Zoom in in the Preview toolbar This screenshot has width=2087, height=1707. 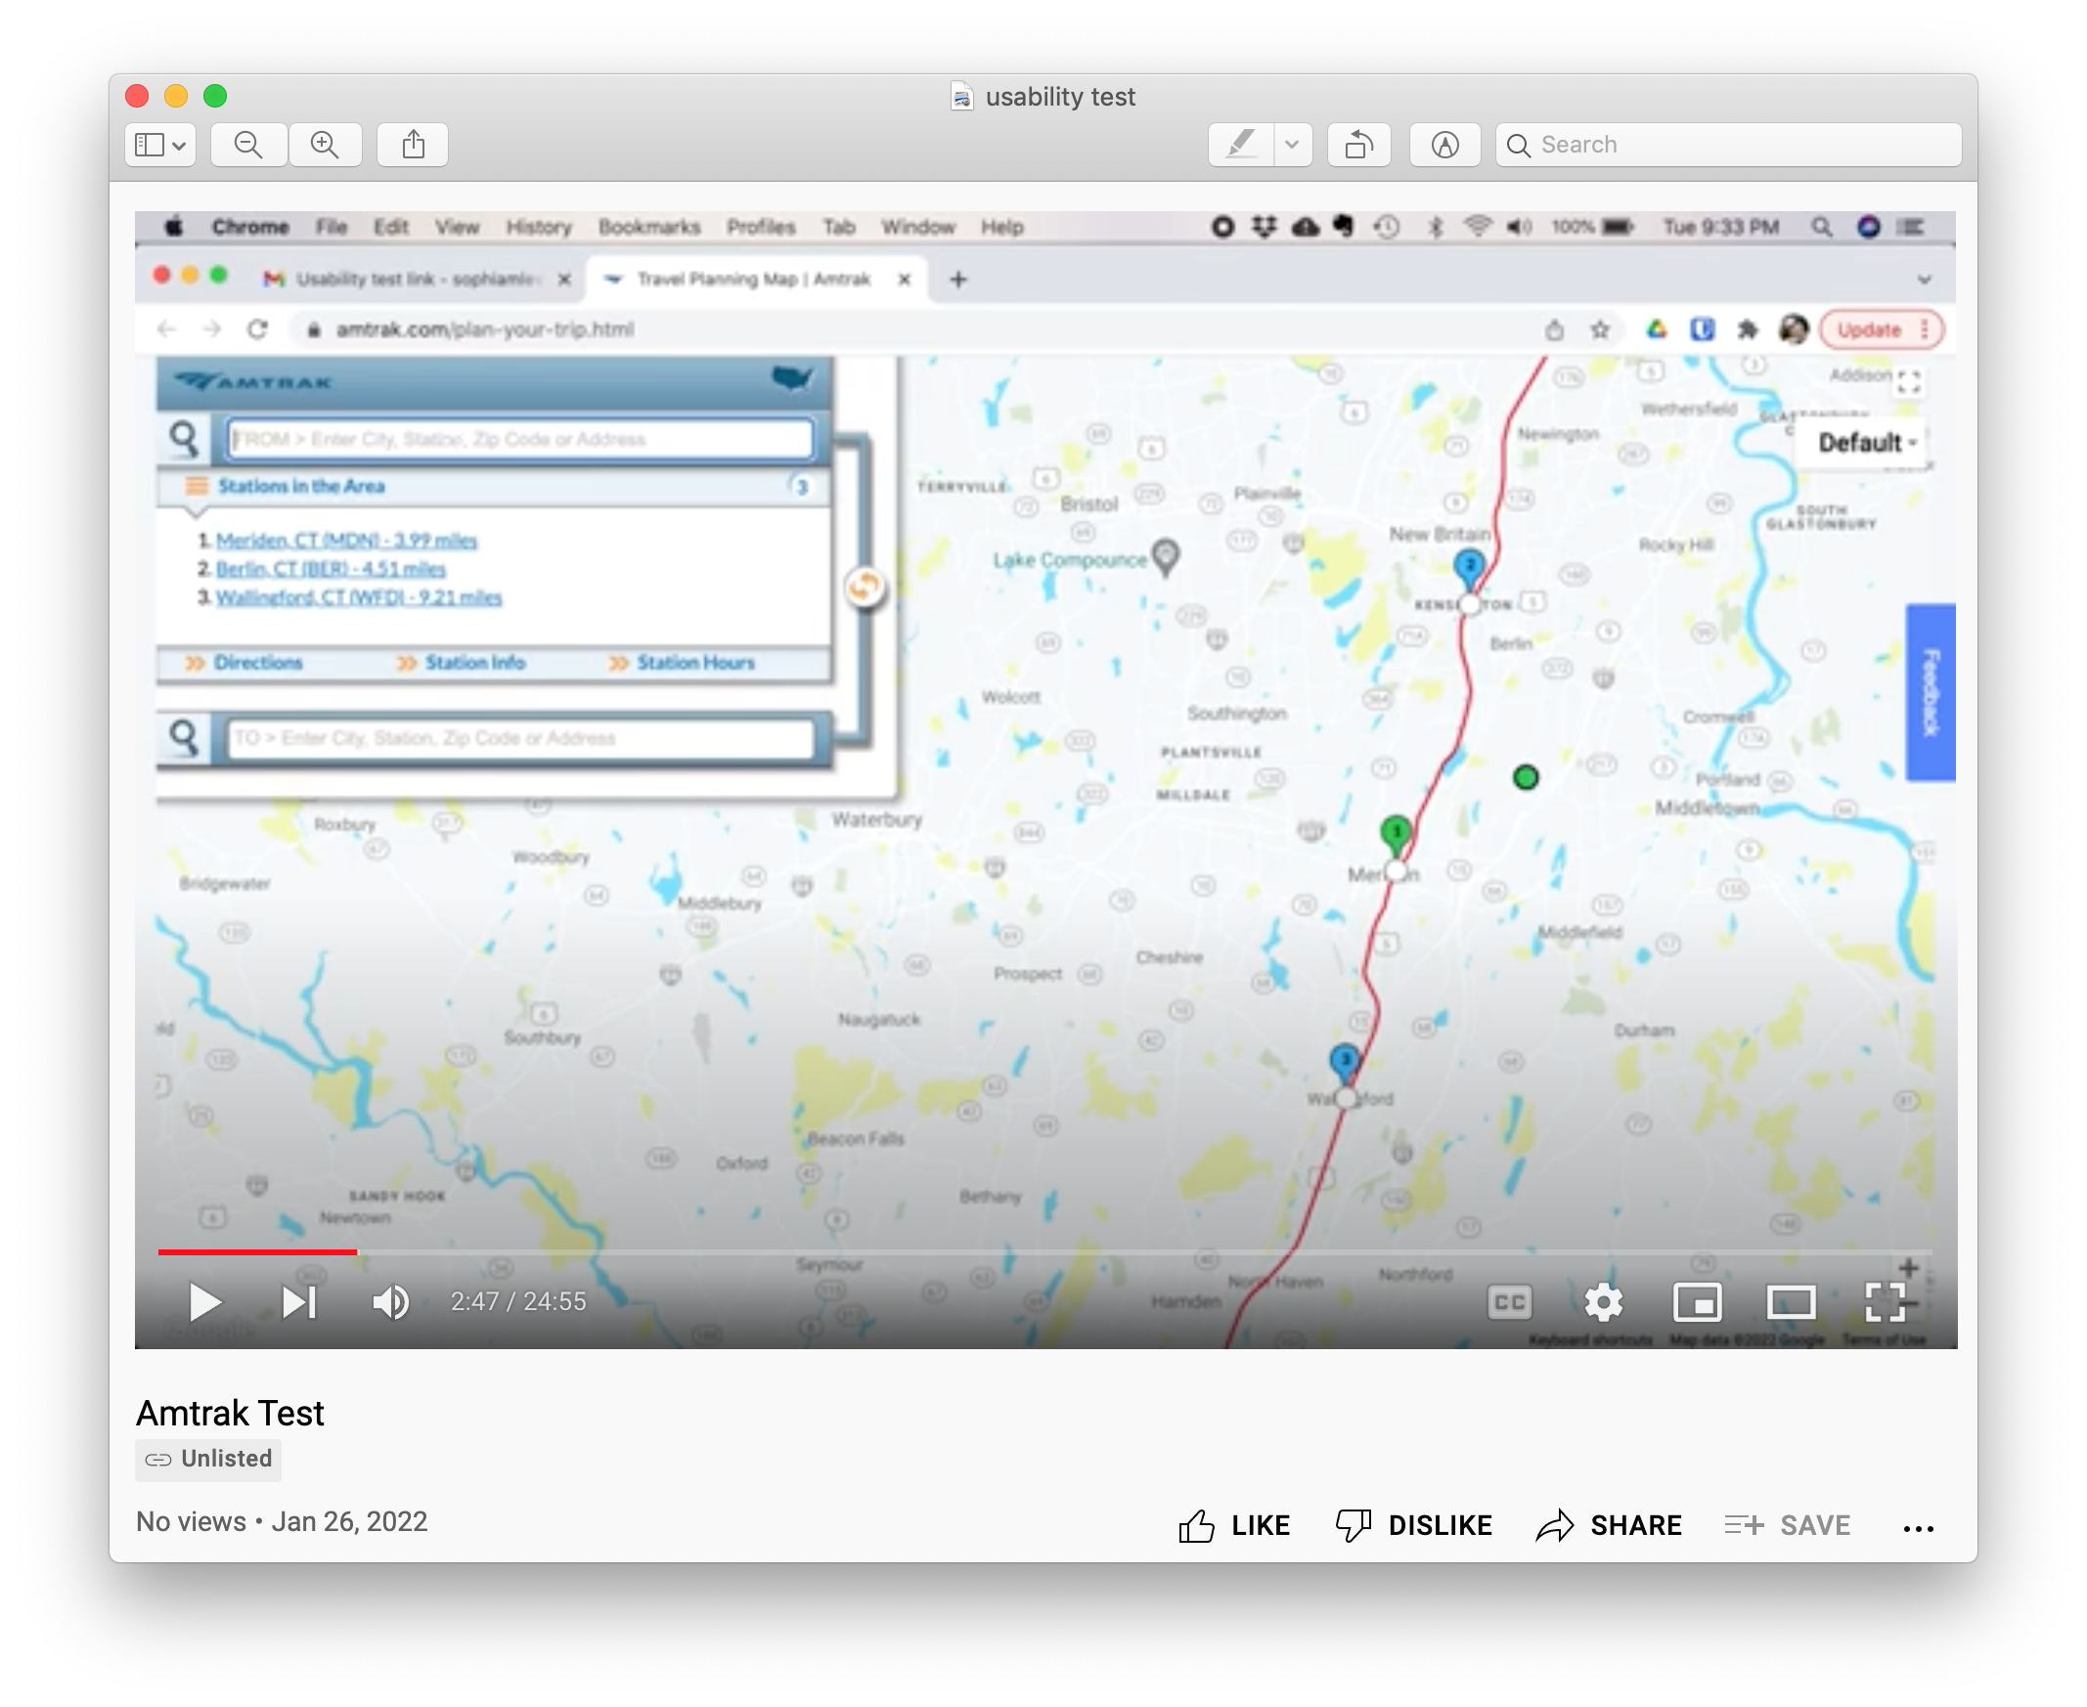point(325,145)
